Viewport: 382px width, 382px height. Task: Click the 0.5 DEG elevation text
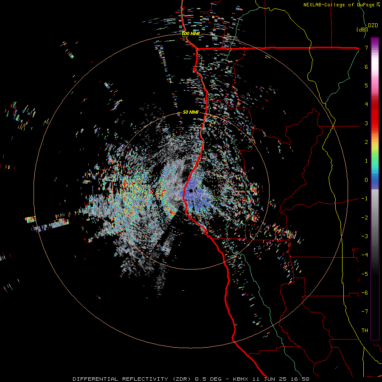tap(208, 379)
